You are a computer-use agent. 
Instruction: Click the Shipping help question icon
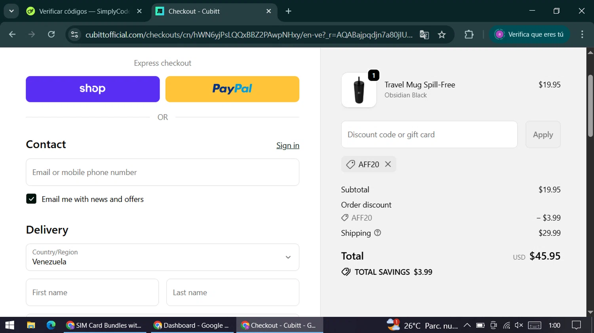click(377, 233)
